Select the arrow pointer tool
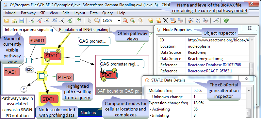The height and width of the screenshot is (119, 261). click(90, 21)
